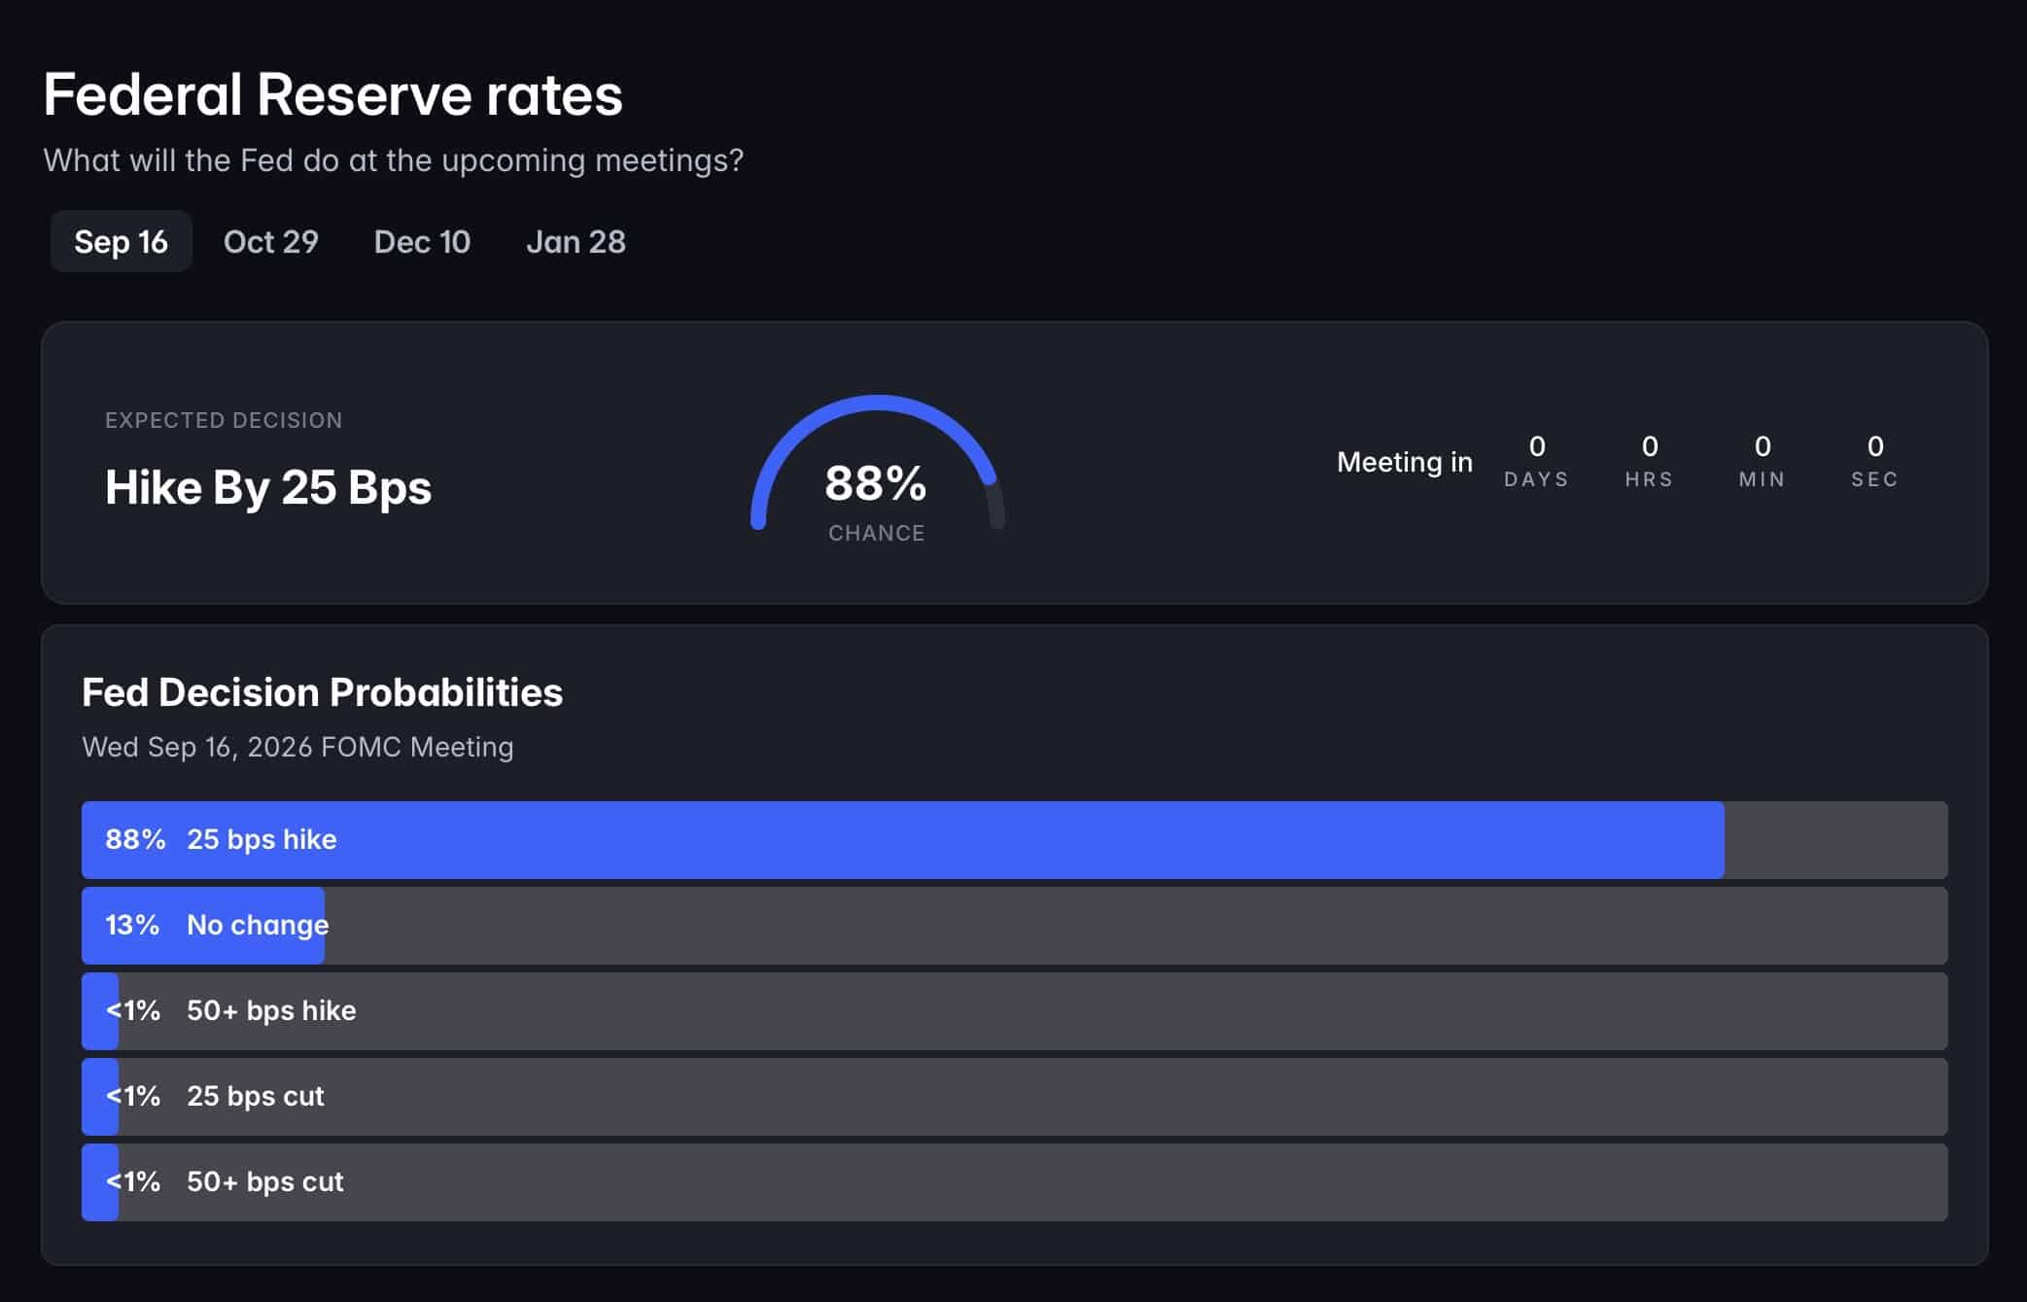This screenshot has height=1302, width=2027.
Task: View the Jan 28 meeting tab
Action: coord(576,241)
